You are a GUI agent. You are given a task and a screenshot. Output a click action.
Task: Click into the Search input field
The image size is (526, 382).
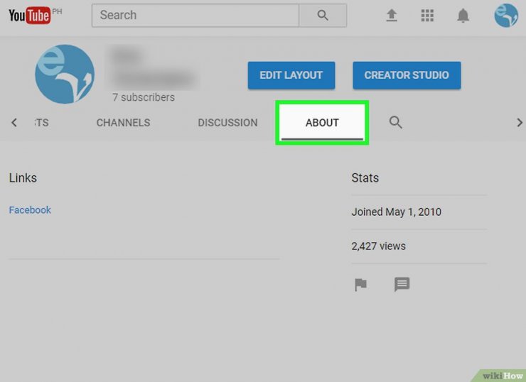point(195,15)
